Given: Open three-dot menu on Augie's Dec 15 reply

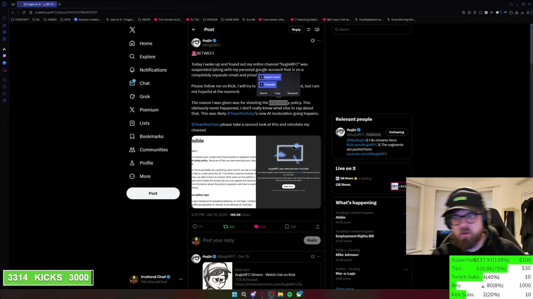Looking at the screenshot, I should [319, 257].
